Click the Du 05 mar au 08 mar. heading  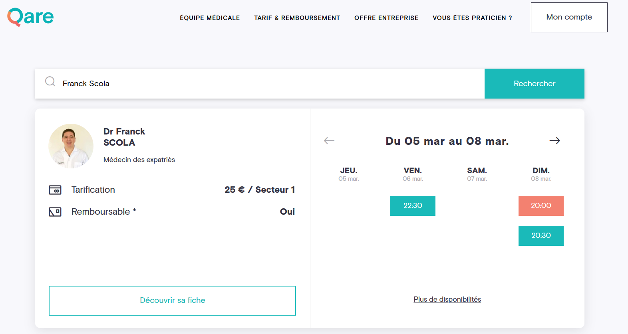(x=447, y=141)
